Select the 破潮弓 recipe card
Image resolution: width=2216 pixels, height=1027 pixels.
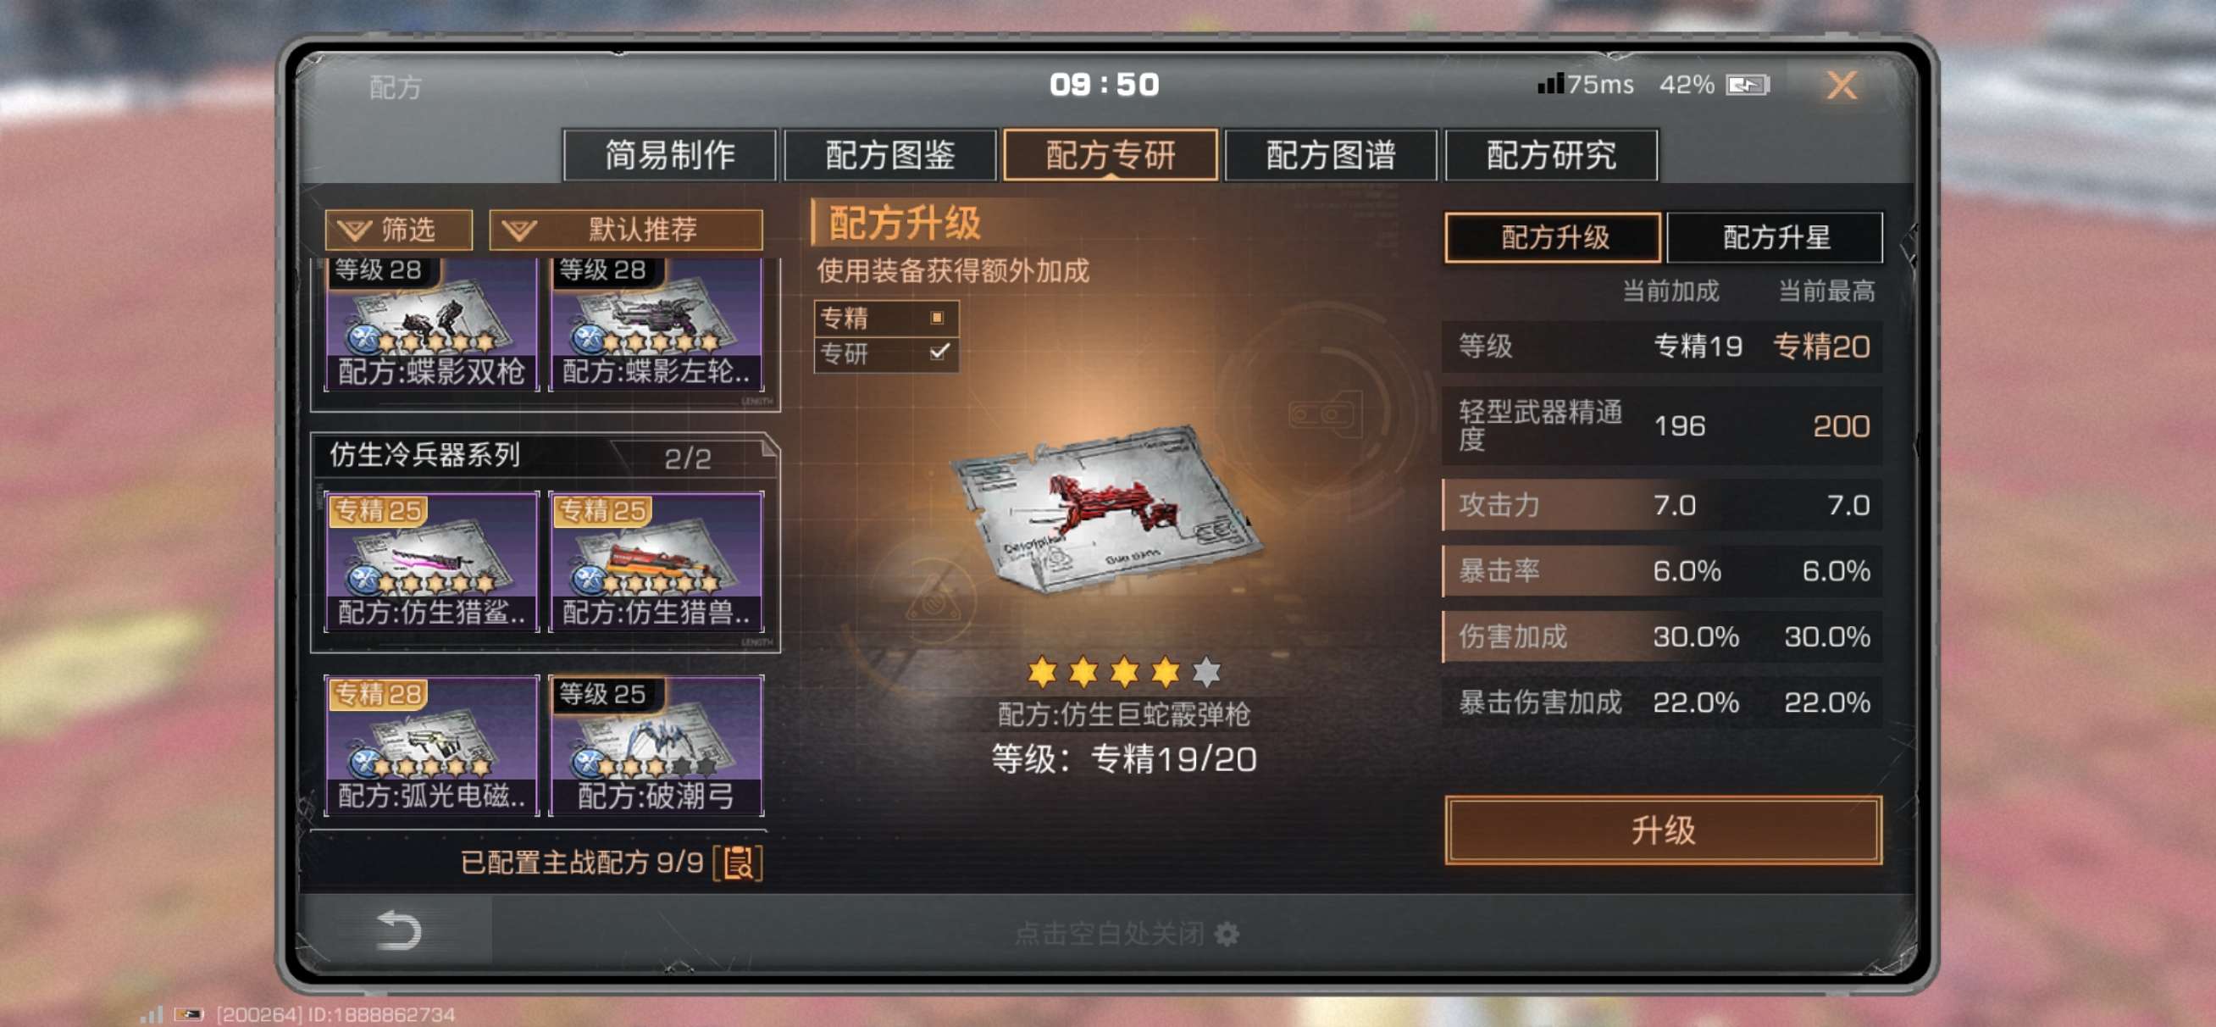[x=656, y=746]
